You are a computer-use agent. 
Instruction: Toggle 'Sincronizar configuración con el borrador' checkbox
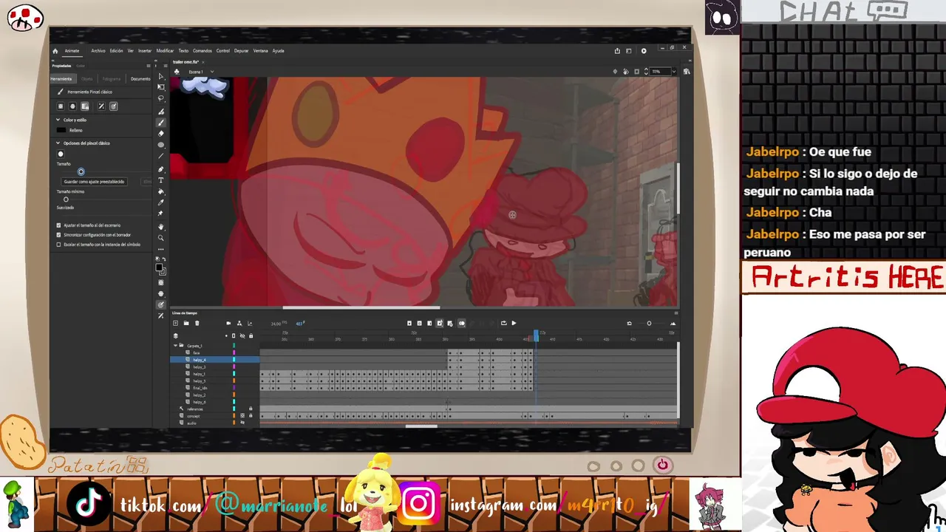coord(59,235)
